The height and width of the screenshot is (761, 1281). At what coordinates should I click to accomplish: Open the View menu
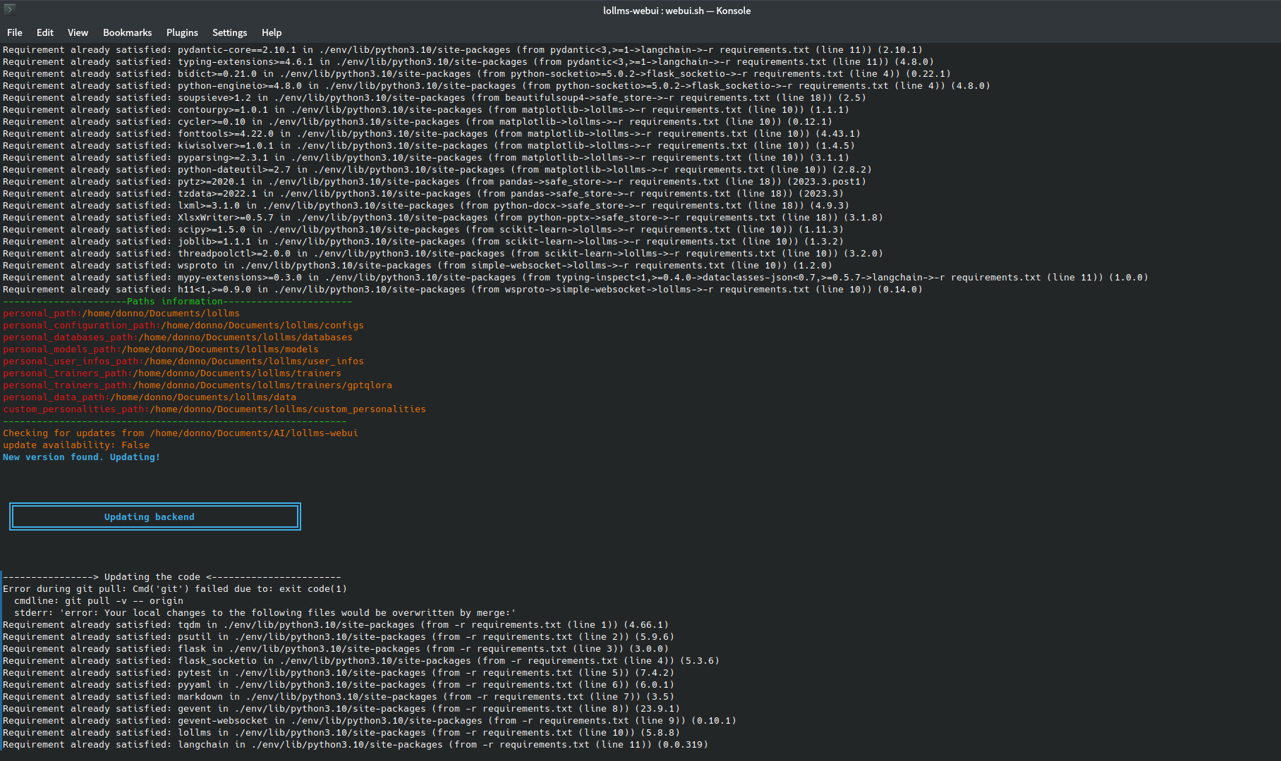pyautogui.click(x=78, y=32)
